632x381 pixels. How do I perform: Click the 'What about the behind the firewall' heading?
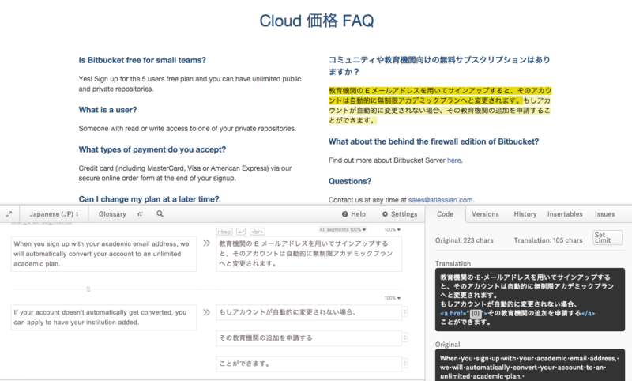tap(433, 142)
